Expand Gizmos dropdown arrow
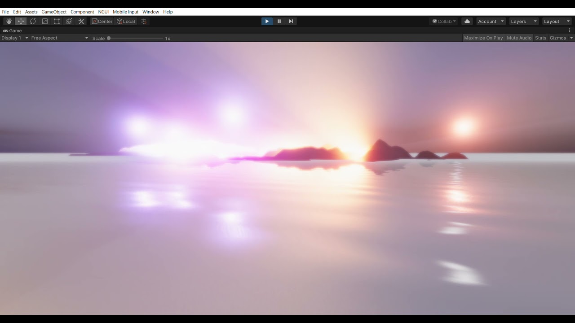 tap(571, 38)
